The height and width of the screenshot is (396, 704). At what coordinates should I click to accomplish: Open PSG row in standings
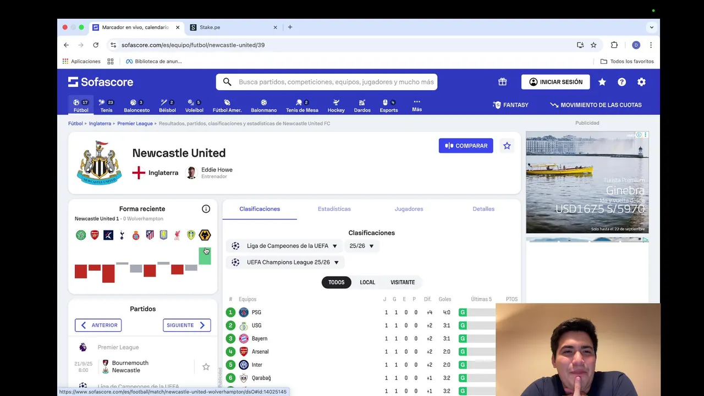click(371, 312)
